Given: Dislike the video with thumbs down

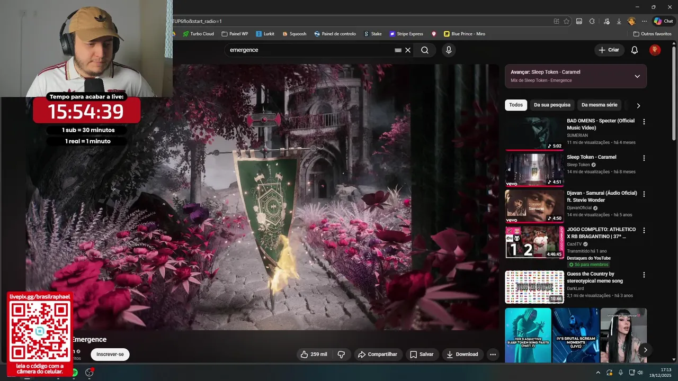Looking at the screenshot, I should click(x=342, y=355).
